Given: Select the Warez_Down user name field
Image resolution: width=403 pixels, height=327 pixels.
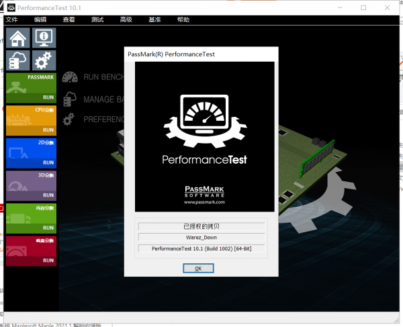Looking at the screenshot, I should 201,237.
